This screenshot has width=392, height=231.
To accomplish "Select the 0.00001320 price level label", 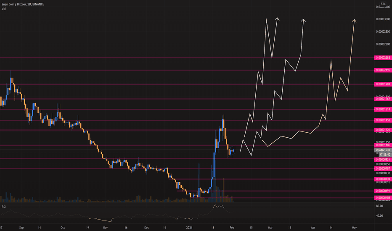I will pyautogui.click(x=382, y=130).
